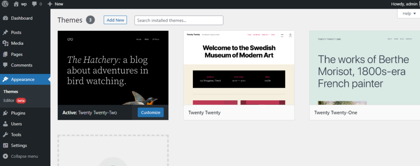
Task: Open the wp site home icon
Action: [16, 4]
